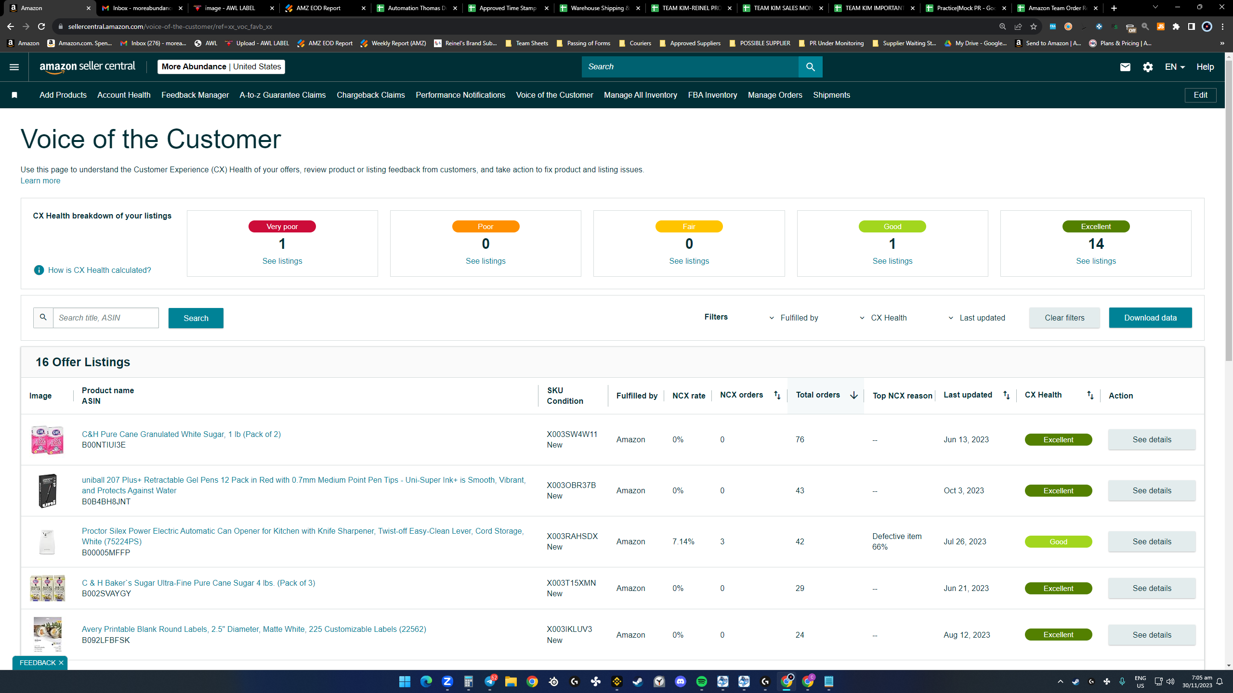The width and height of the screenshot is (1233, 693).
Task: Open Discord from the taskbar
Action: pos(681,681)
